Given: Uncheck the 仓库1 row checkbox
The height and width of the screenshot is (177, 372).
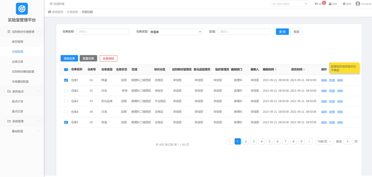Looking at the screenshot, I should (66, 80).
